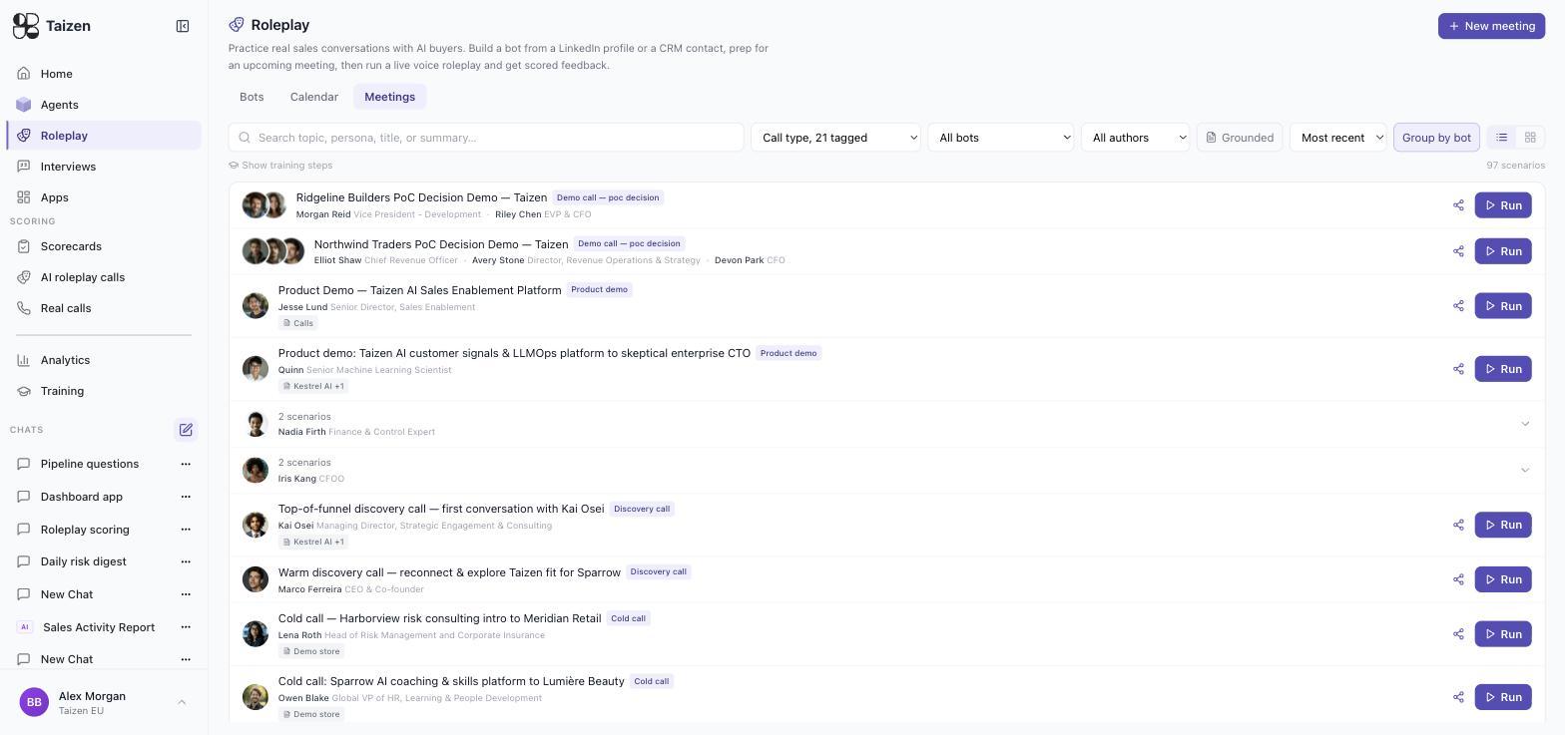Image resolution: width=1565 pixels, height=735 pixels.
Task: Share the Marco Ferreira warm discovery scenario
Action: pos(1458,579)
